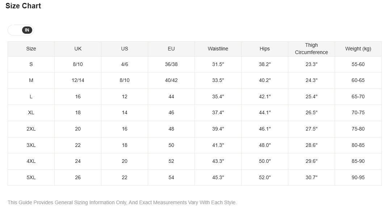Select the Hips column header
Viewport: 389px width, 214px height.
pyautogui.click(x=265, y=49)
